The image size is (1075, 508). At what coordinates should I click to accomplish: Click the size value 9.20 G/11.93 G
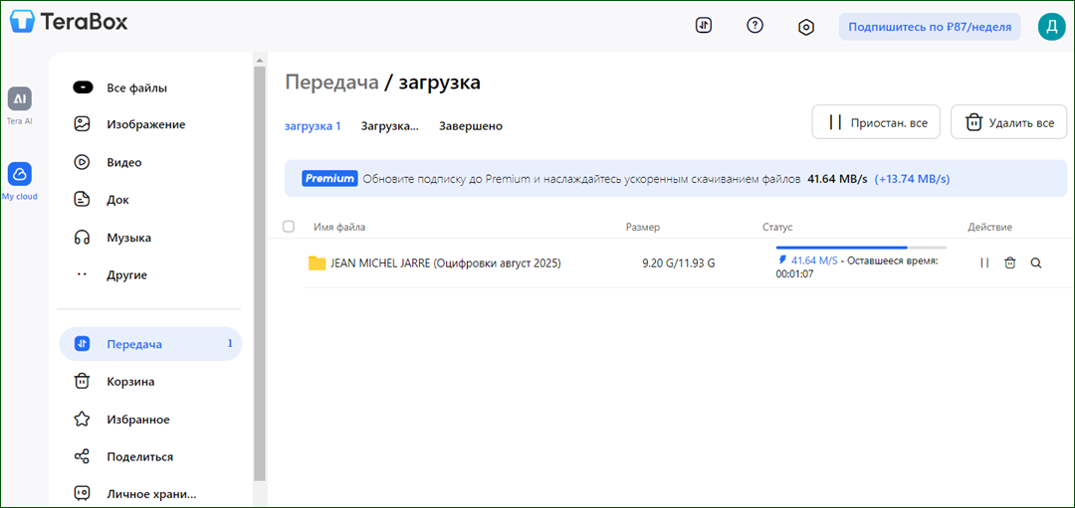[x=679, y=262]
